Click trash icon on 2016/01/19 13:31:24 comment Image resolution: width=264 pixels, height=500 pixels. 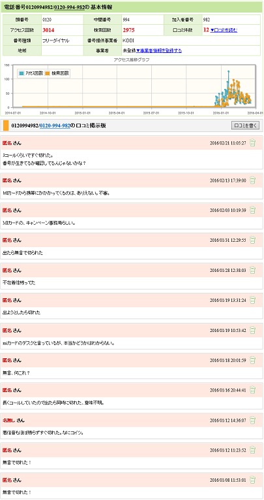[x=252, y=300]
